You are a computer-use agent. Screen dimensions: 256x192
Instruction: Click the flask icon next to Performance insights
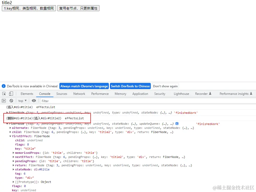point(251,94)
